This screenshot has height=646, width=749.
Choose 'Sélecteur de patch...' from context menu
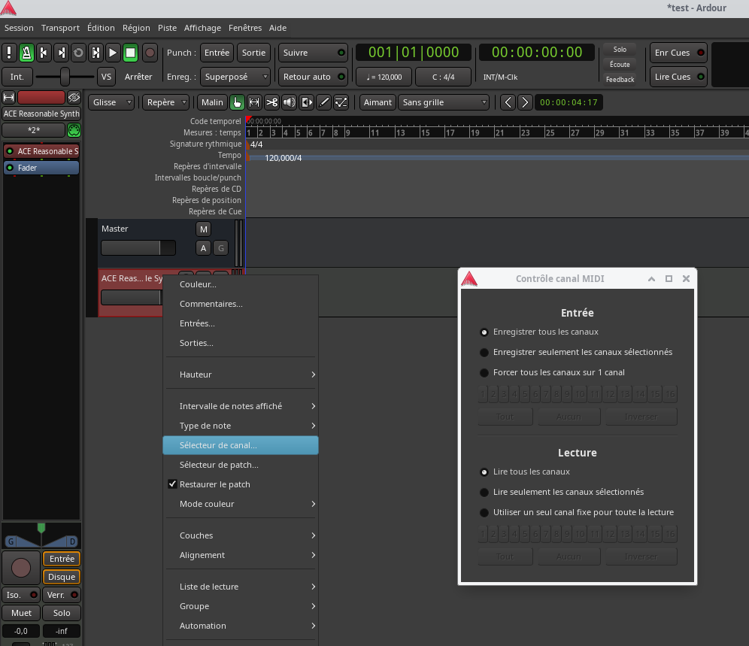219,465
